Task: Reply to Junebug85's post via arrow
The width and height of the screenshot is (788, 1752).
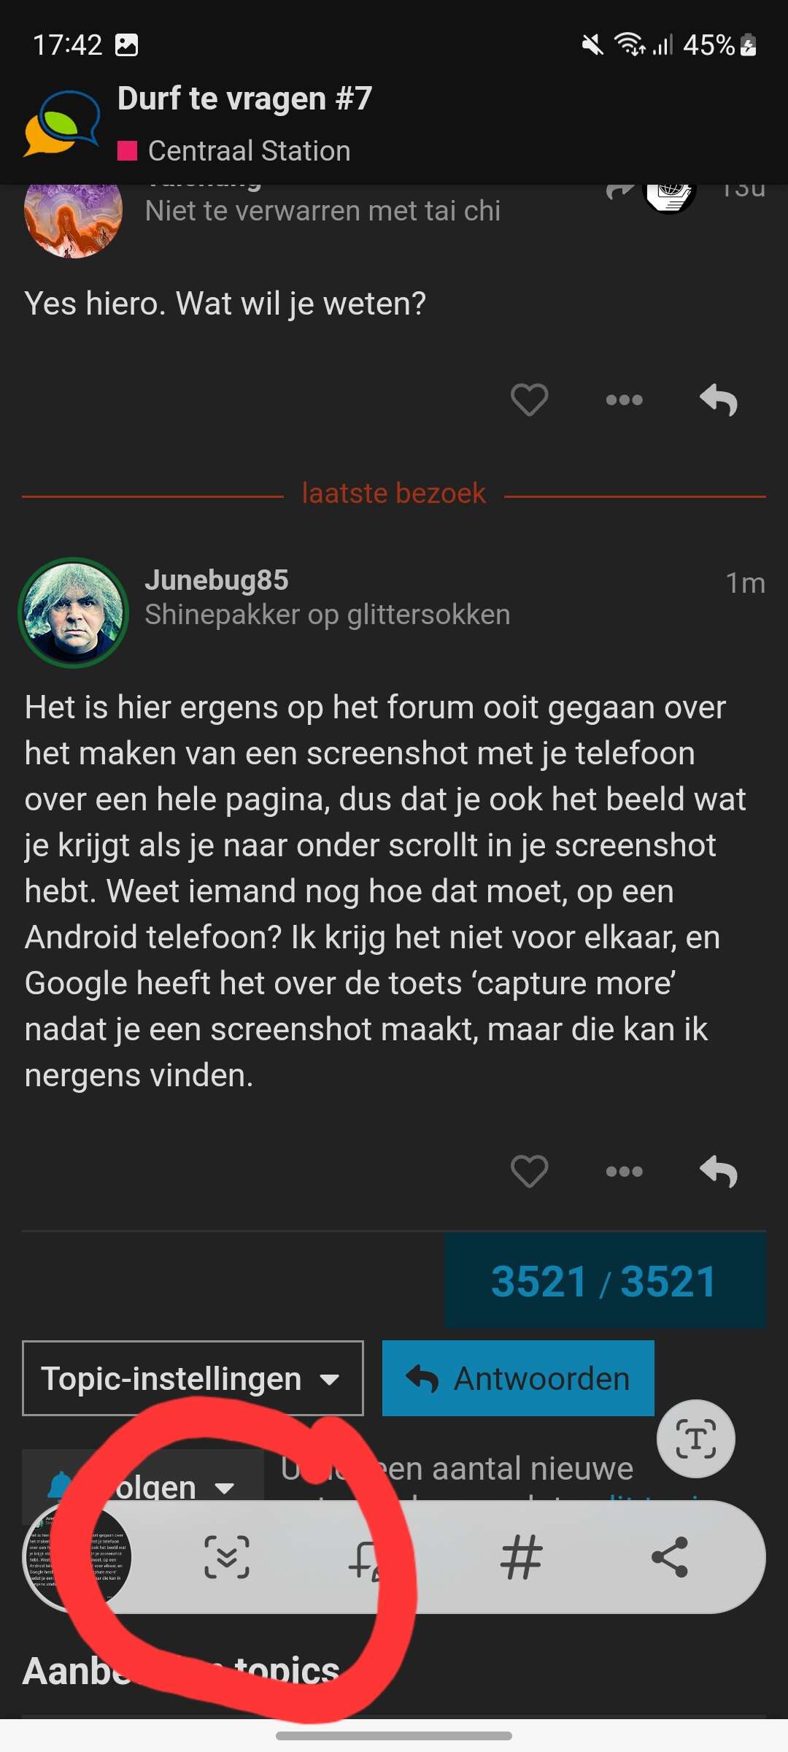Action: tap(719, 1172)
